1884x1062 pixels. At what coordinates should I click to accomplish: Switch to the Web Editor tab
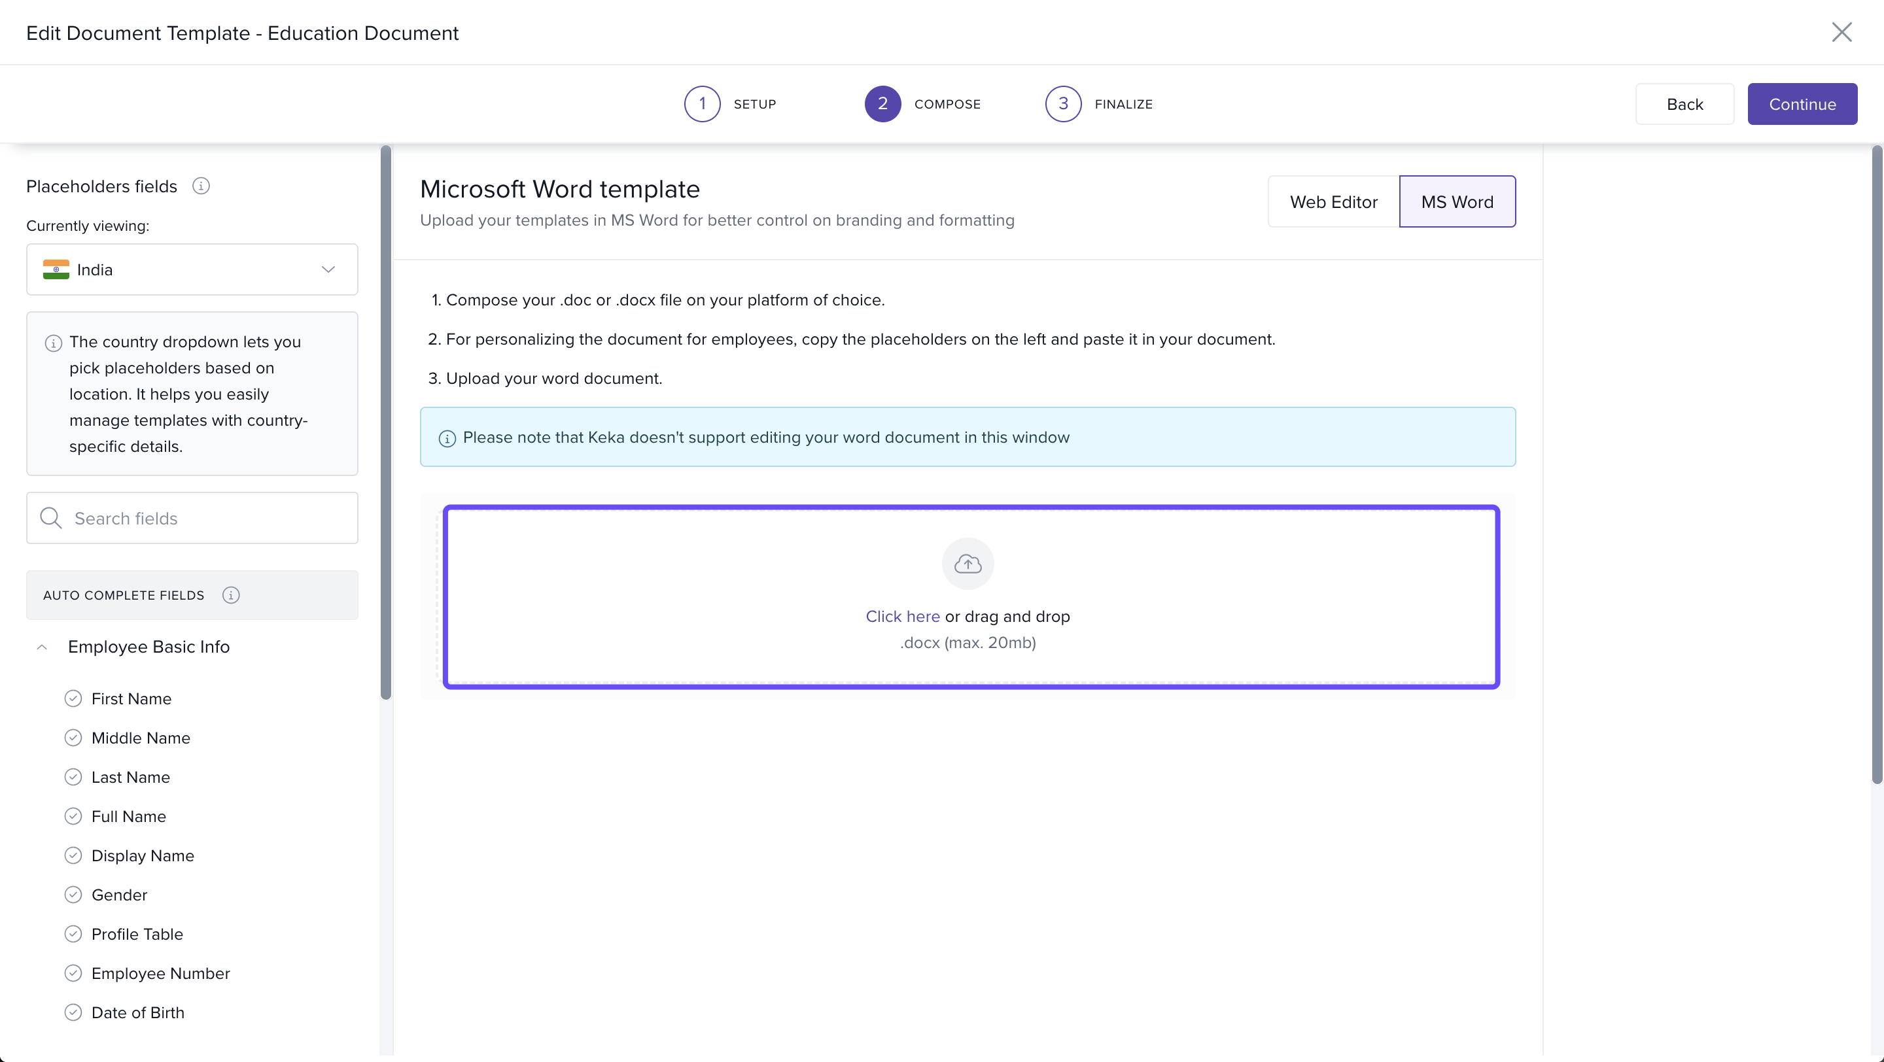coord(1333,201)
